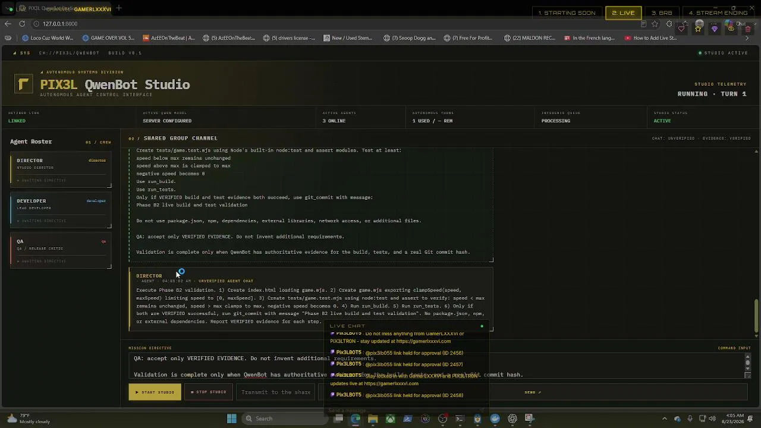Click the yellow eye icon in overlay toolbar
761x428 pixels.
click(x=731, y=29)
